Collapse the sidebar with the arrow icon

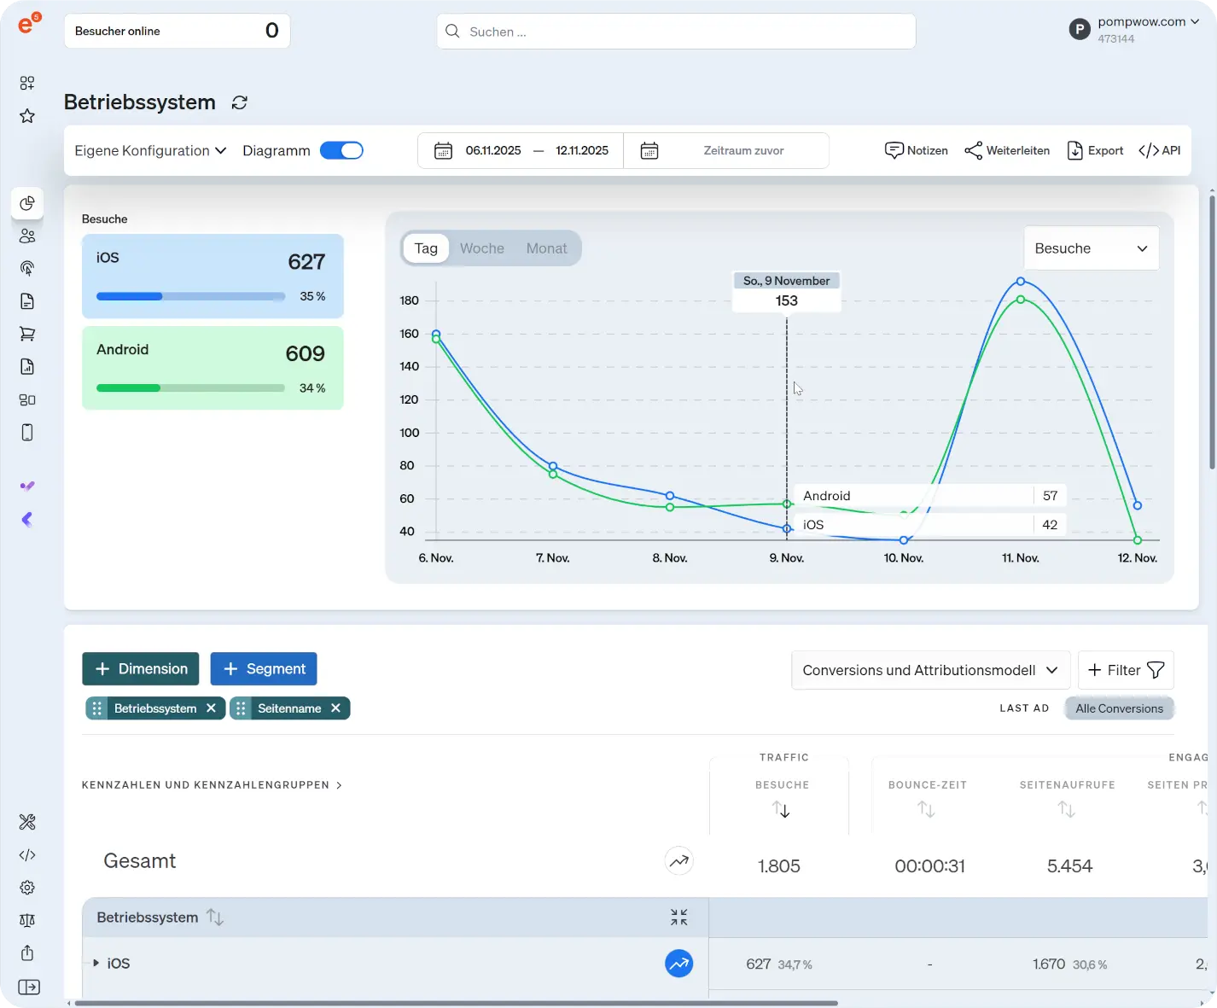28,987
